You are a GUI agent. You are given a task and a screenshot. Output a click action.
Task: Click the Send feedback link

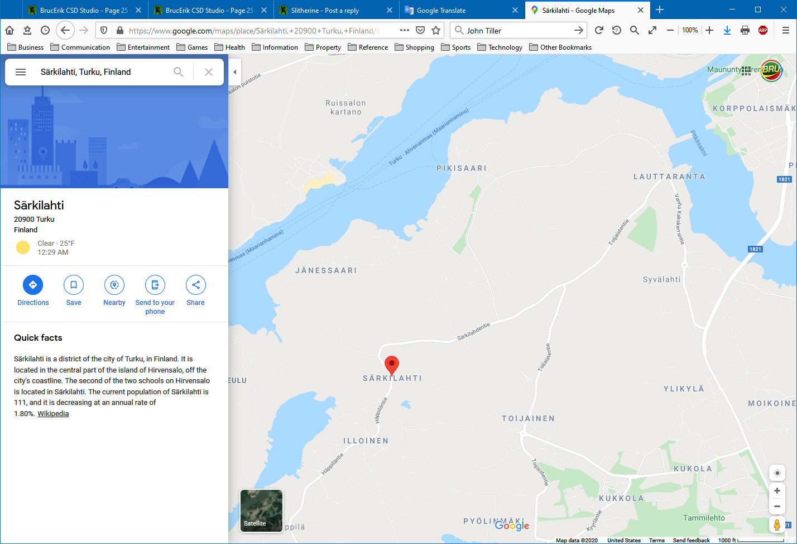click(691, 540)
